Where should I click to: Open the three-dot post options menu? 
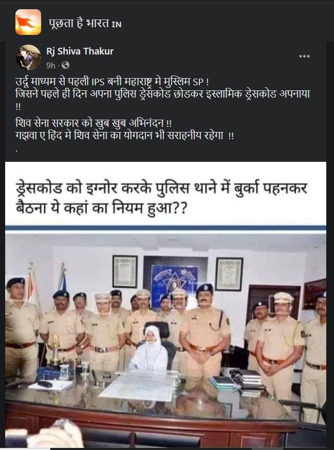coord(304,56)
